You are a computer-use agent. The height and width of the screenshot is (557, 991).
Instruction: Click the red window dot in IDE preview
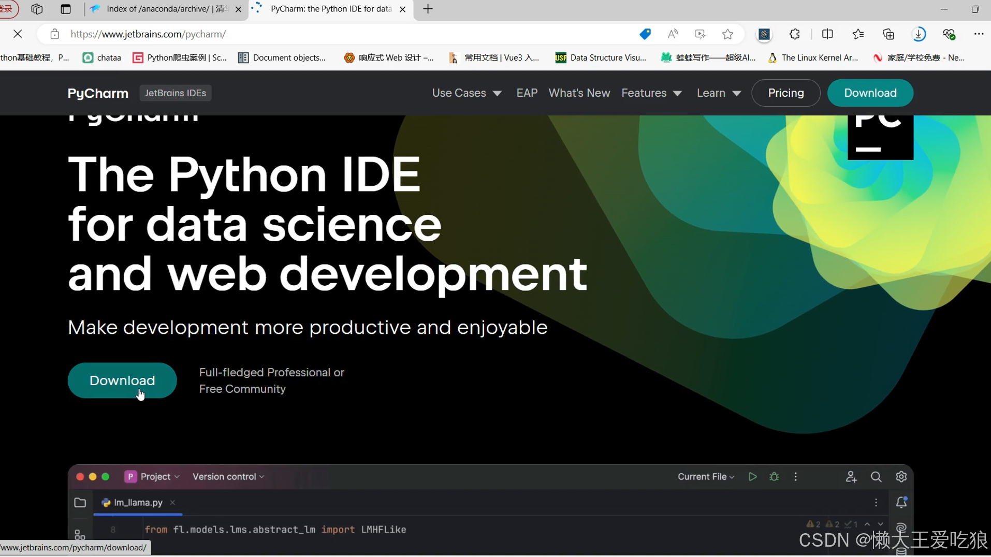tap(80, 477)
